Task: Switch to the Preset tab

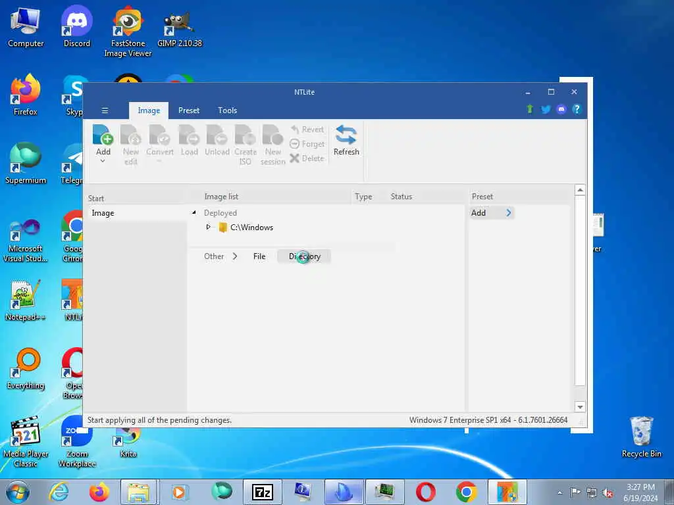Action: [189, 110]
